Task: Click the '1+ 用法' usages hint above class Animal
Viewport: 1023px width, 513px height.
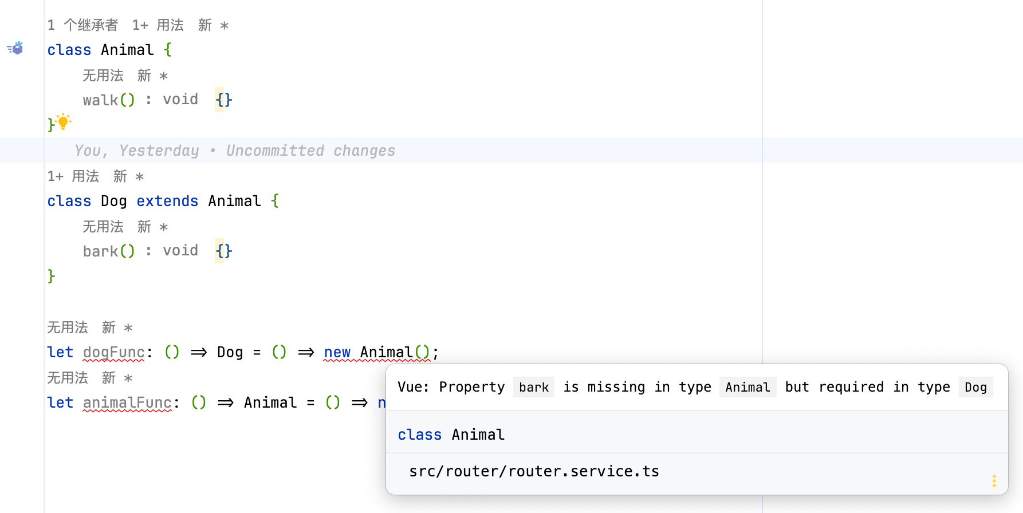Action: click(158, 25)
